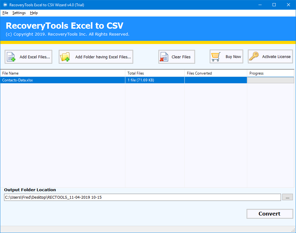Click the Buy Now label
The height and width of the screenshot is (233, 296).
click(233, 57)
